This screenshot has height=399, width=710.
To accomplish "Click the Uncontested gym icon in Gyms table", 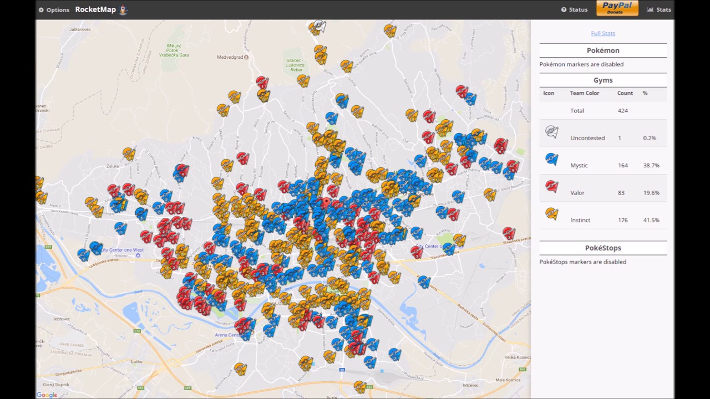I will [551, 131].
